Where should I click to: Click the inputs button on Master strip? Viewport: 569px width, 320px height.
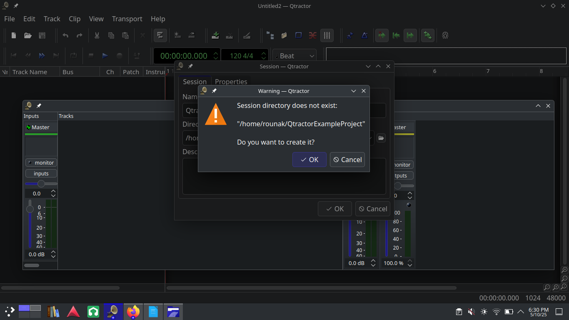pos(41,173)
